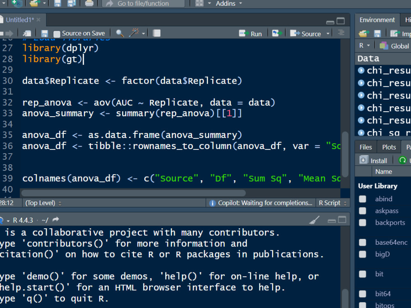Update packages green refresh icon
Viewport: 411px width, 308px height.
(x=402, y=160)
